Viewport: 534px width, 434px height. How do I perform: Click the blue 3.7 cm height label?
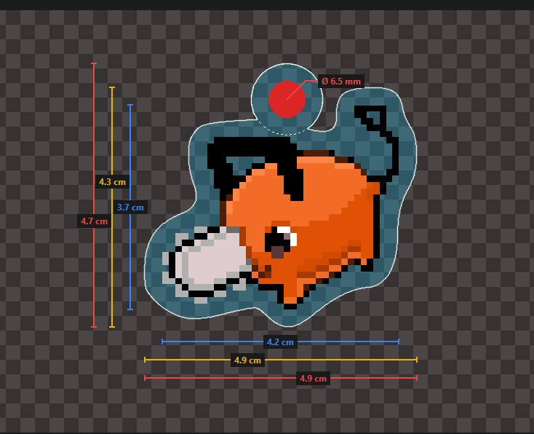coord(130,207)
